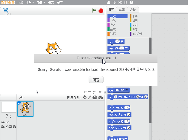188x140 pixels.
Task: Click the Scratch logo in the top bar
Action: pos(8,2)
